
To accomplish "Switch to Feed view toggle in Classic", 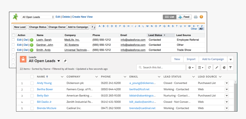I will click(184, 17).
